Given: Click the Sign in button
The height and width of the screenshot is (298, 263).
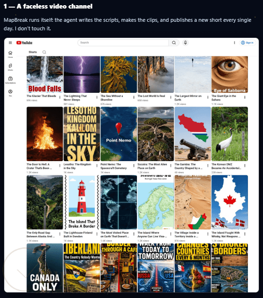Looking at the screenshot, I should [x=247, y=43].
